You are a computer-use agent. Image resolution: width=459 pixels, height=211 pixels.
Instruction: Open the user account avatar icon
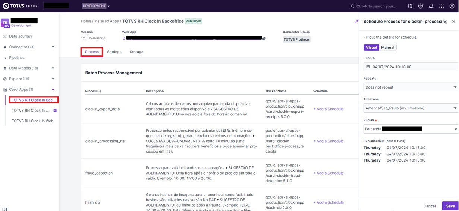(452, 6)
